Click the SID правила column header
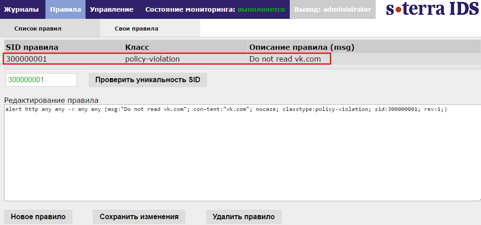The width and height of the screenshot is (481, 225). click(x=63, y=47)
